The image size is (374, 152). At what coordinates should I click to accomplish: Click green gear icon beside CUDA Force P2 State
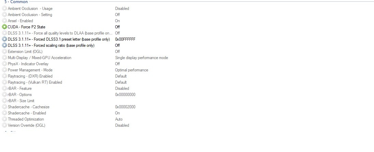(x=4, y=27)
